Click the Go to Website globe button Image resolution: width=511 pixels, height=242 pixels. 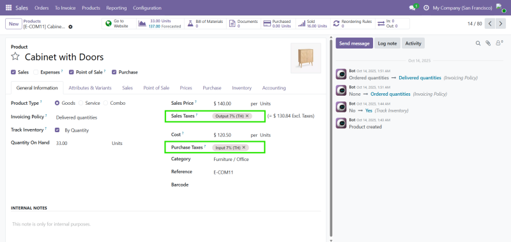pyautogui.click(x=119, y=24)
